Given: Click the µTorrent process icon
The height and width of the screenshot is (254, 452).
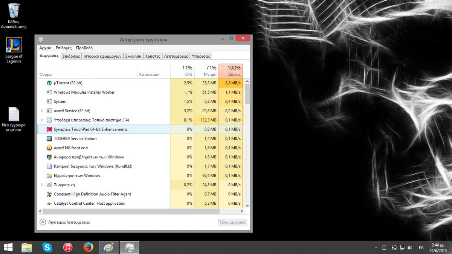Looking at the screenshot, I should [x=49, y=83].
